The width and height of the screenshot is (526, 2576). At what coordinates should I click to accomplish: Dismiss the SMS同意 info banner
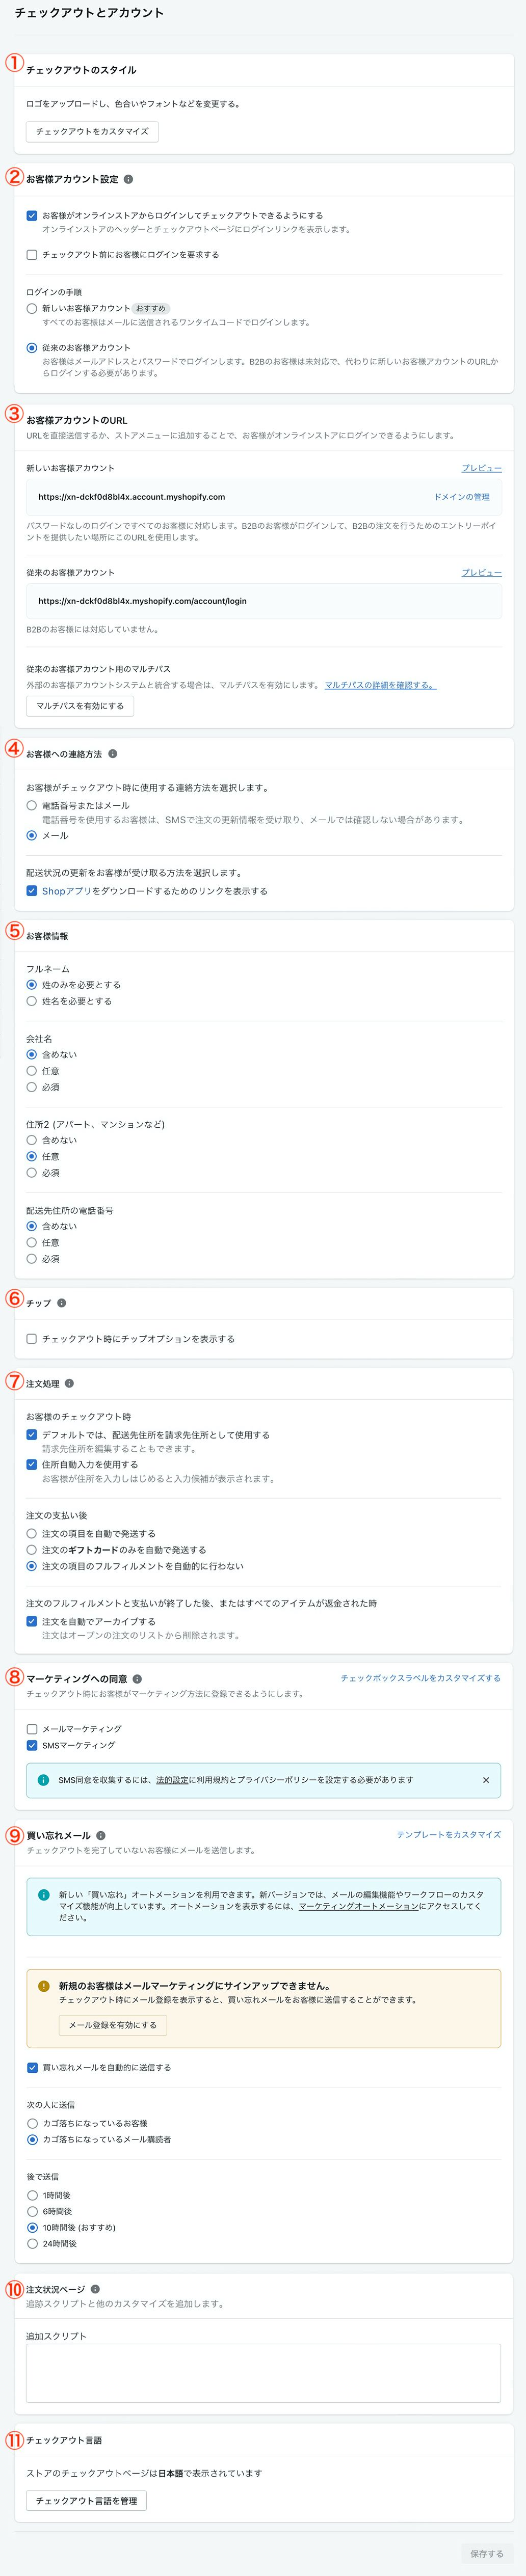pyautogui.click(x=486, y=1780)
